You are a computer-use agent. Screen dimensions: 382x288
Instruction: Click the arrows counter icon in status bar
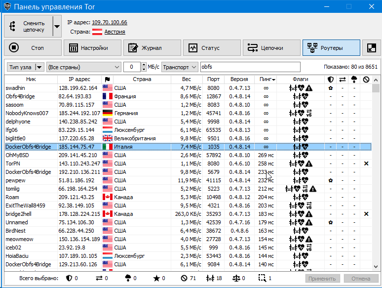(x=99, y=278)
